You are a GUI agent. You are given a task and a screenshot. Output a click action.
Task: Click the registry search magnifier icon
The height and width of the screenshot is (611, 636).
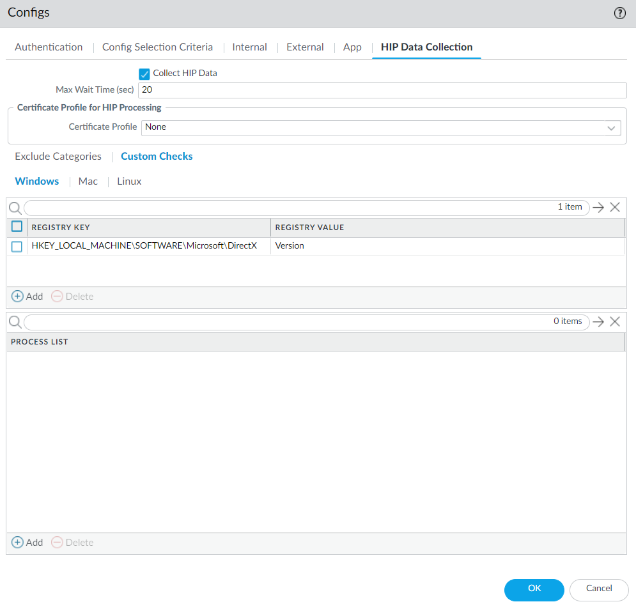(15, 208)
